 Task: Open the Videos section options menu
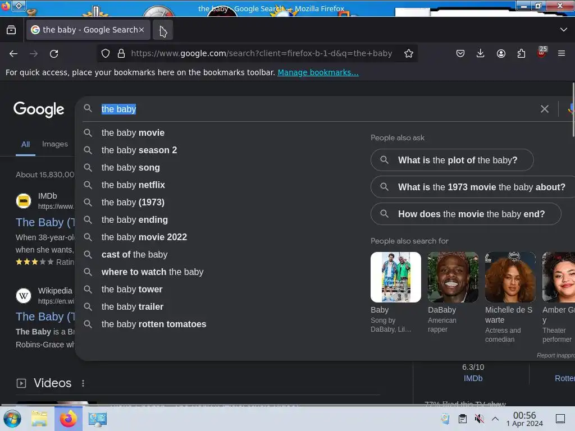tap(83, 383)
